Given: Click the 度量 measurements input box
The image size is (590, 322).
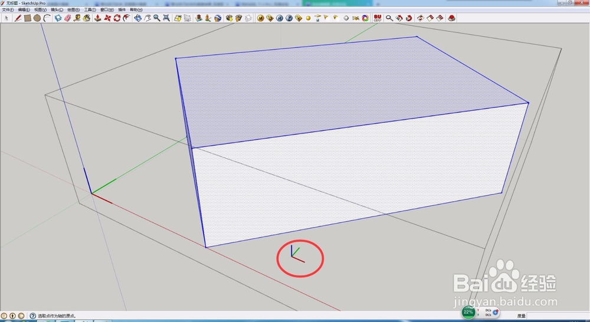Looking at the screenshot, I should coord(558,316).
